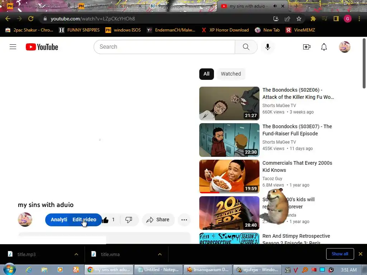Open the New Tab bookmark
The height and width of the screenshot is (275, 367).
pos(267,30)
